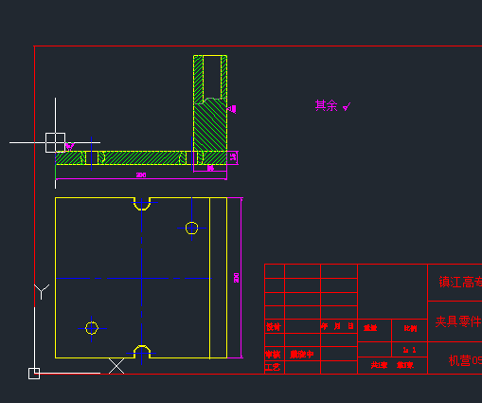
Task: Select the upper-right hole circle in plan view
Action: point(191,228)
